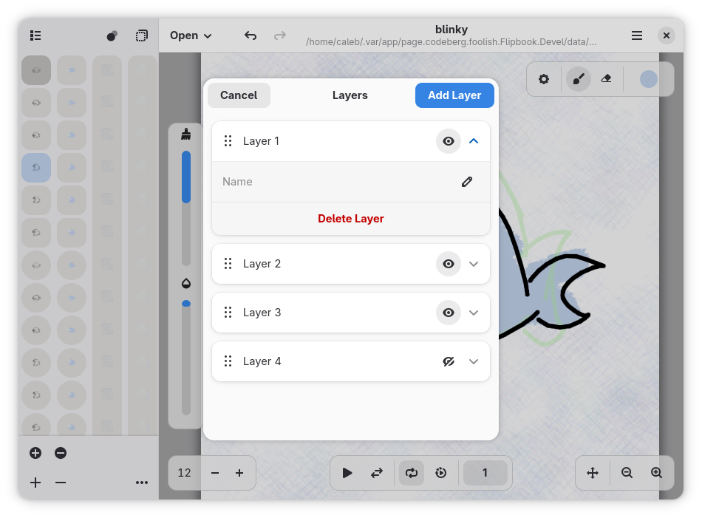The height and width of the screenshot is (518, 702).
Task: Open the blue color swatch
Action: pos(648,79)
